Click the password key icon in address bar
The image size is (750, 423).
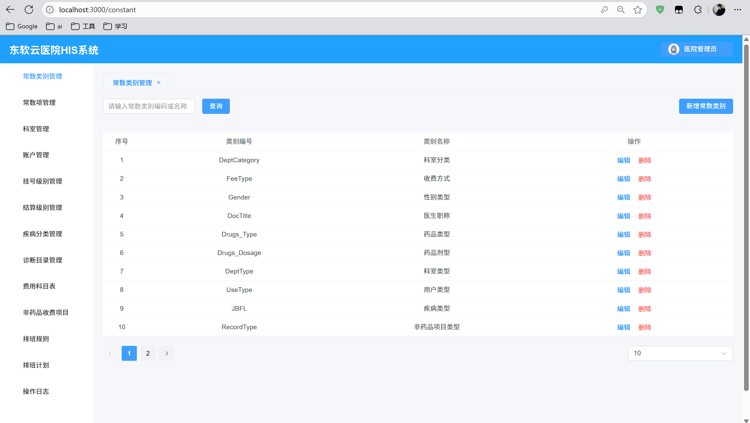604,10
